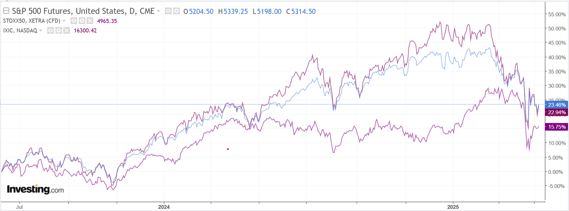The height and width of the screenshot is (211, 569).
Task: Click the red dot on the chart
Action: [x=228, y=149]
